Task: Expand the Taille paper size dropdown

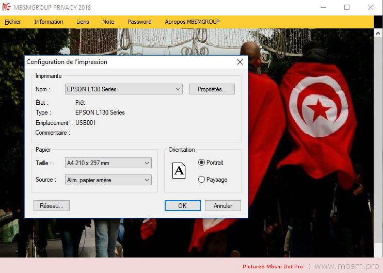Action: pos(108,163)
